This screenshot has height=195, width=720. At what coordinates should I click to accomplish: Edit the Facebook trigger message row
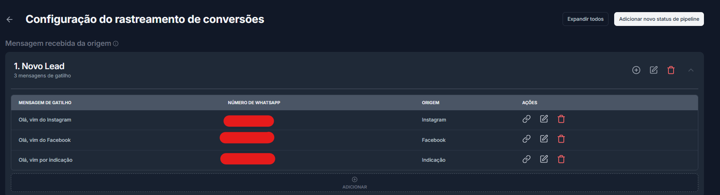[544, 139]
